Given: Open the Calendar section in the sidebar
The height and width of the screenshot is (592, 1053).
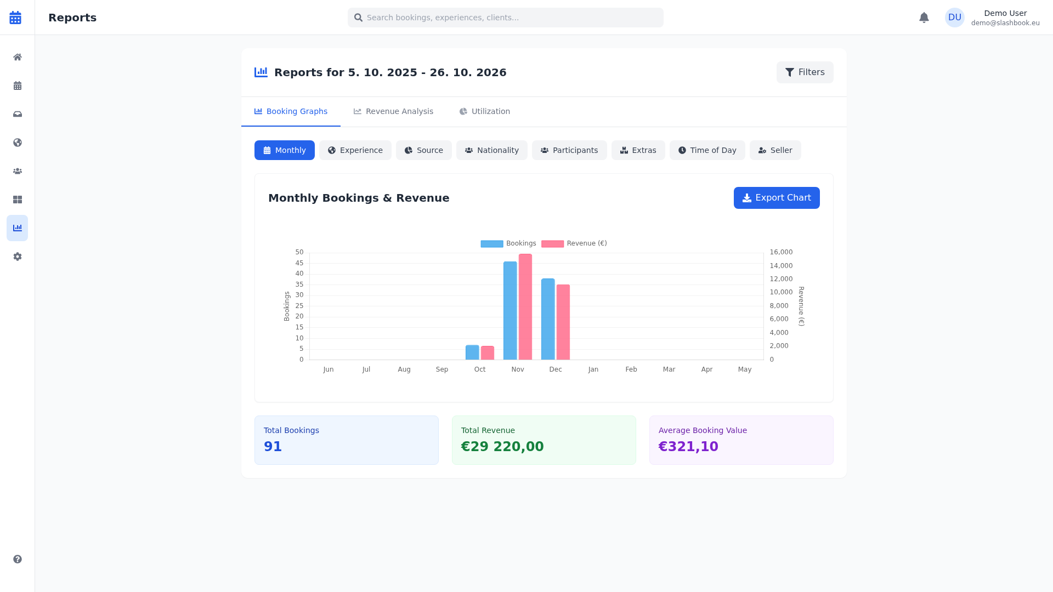Looking at the screenshot, I should click(x=17, y=86).
